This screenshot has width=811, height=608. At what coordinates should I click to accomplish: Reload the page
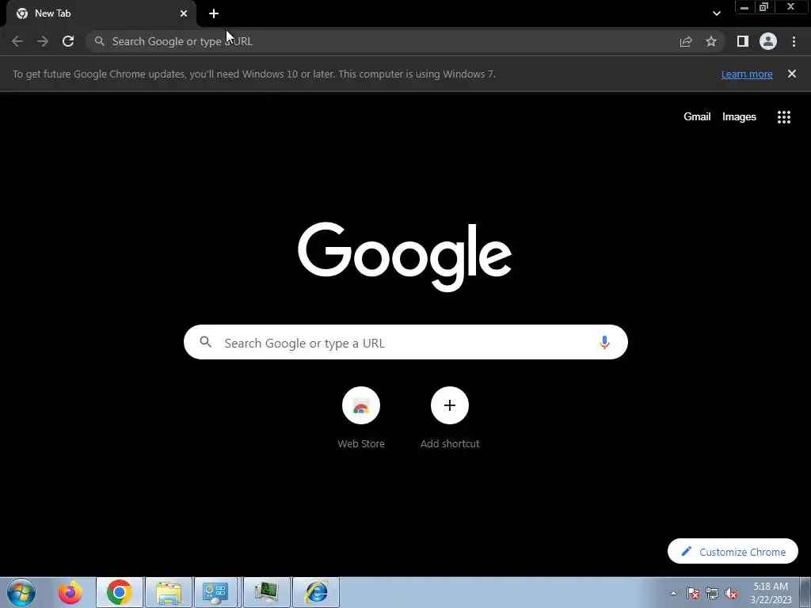click(x=68, y=41)
